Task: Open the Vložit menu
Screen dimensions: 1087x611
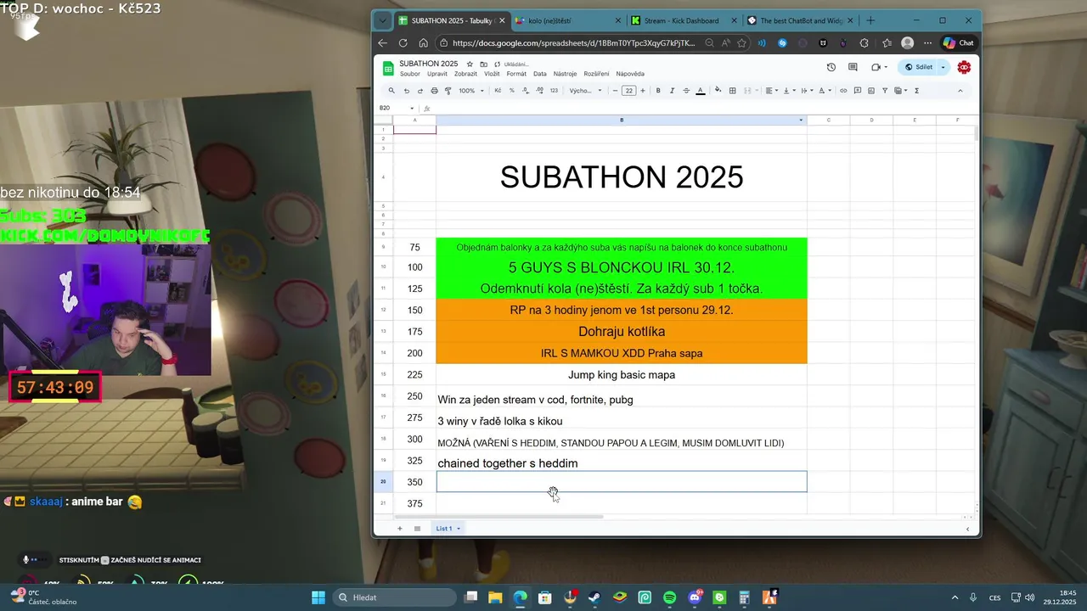Action: (x=492, y=74)
